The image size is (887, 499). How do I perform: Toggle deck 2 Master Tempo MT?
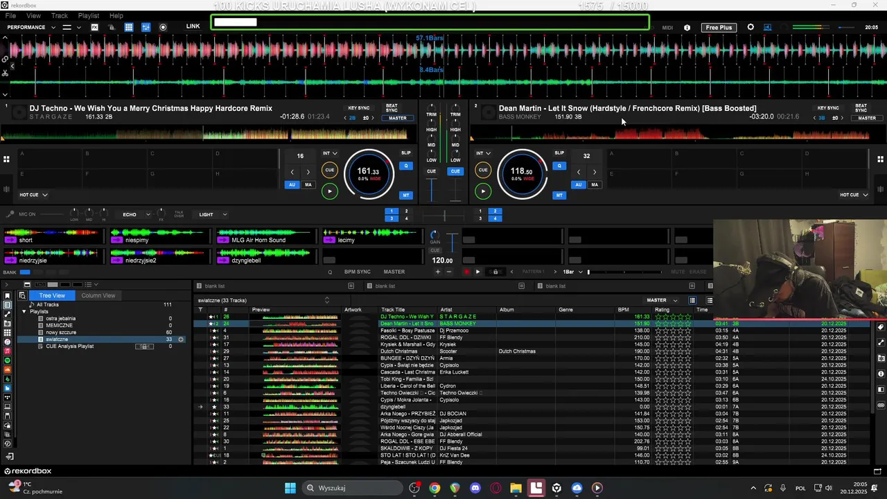(x=559, y=195)
